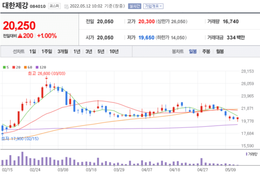The image size is (260, 175).
Task: Click the red 20-day average legend swatch
Action: click(x=14, y=67)
